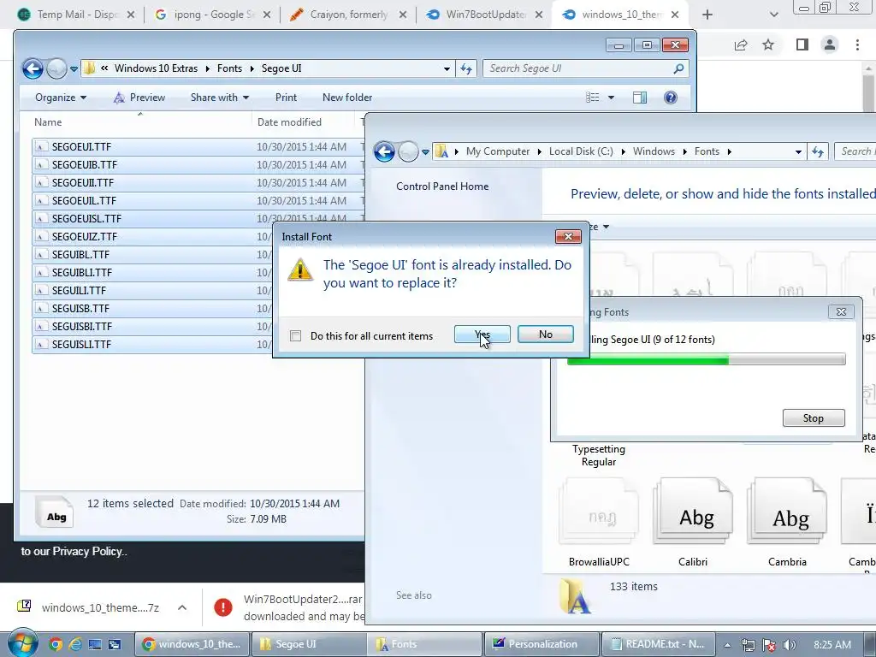Launch Internet Explorer from quick launch
This screenshot has height=657, width=876.
[x=75, y=644]
